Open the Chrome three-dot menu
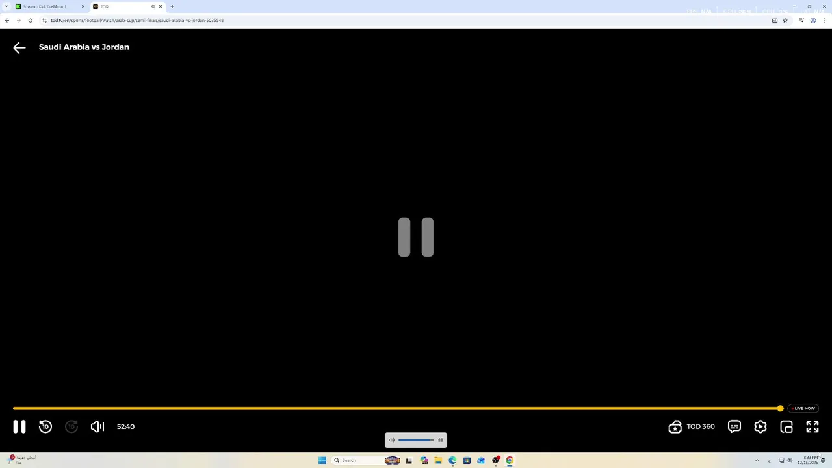Image resolution: width=832 pixels, height=468 pixels. [825, 20]
